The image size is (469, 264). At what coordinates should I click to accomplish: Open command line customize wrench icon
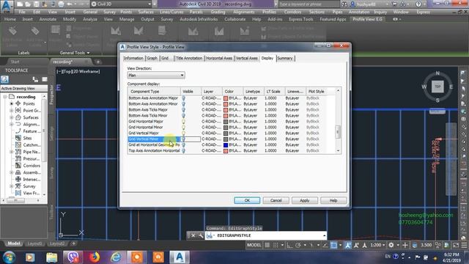(200, 235)
